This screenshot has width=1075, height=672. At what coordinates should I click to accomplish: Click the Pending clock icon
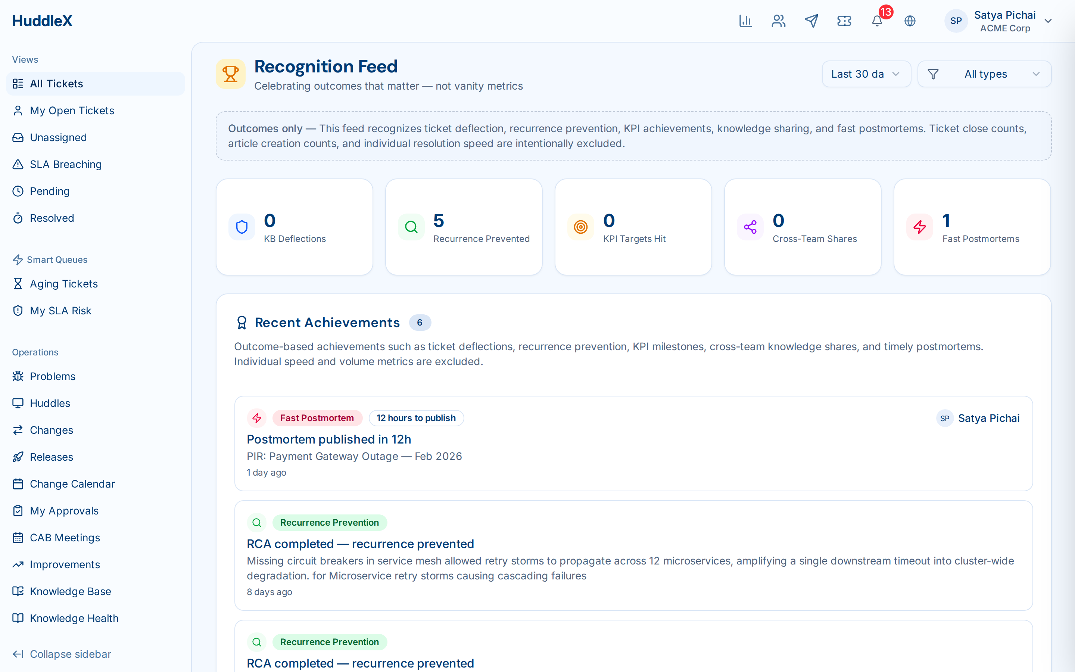pyautogui.click(x=18, y=191)
